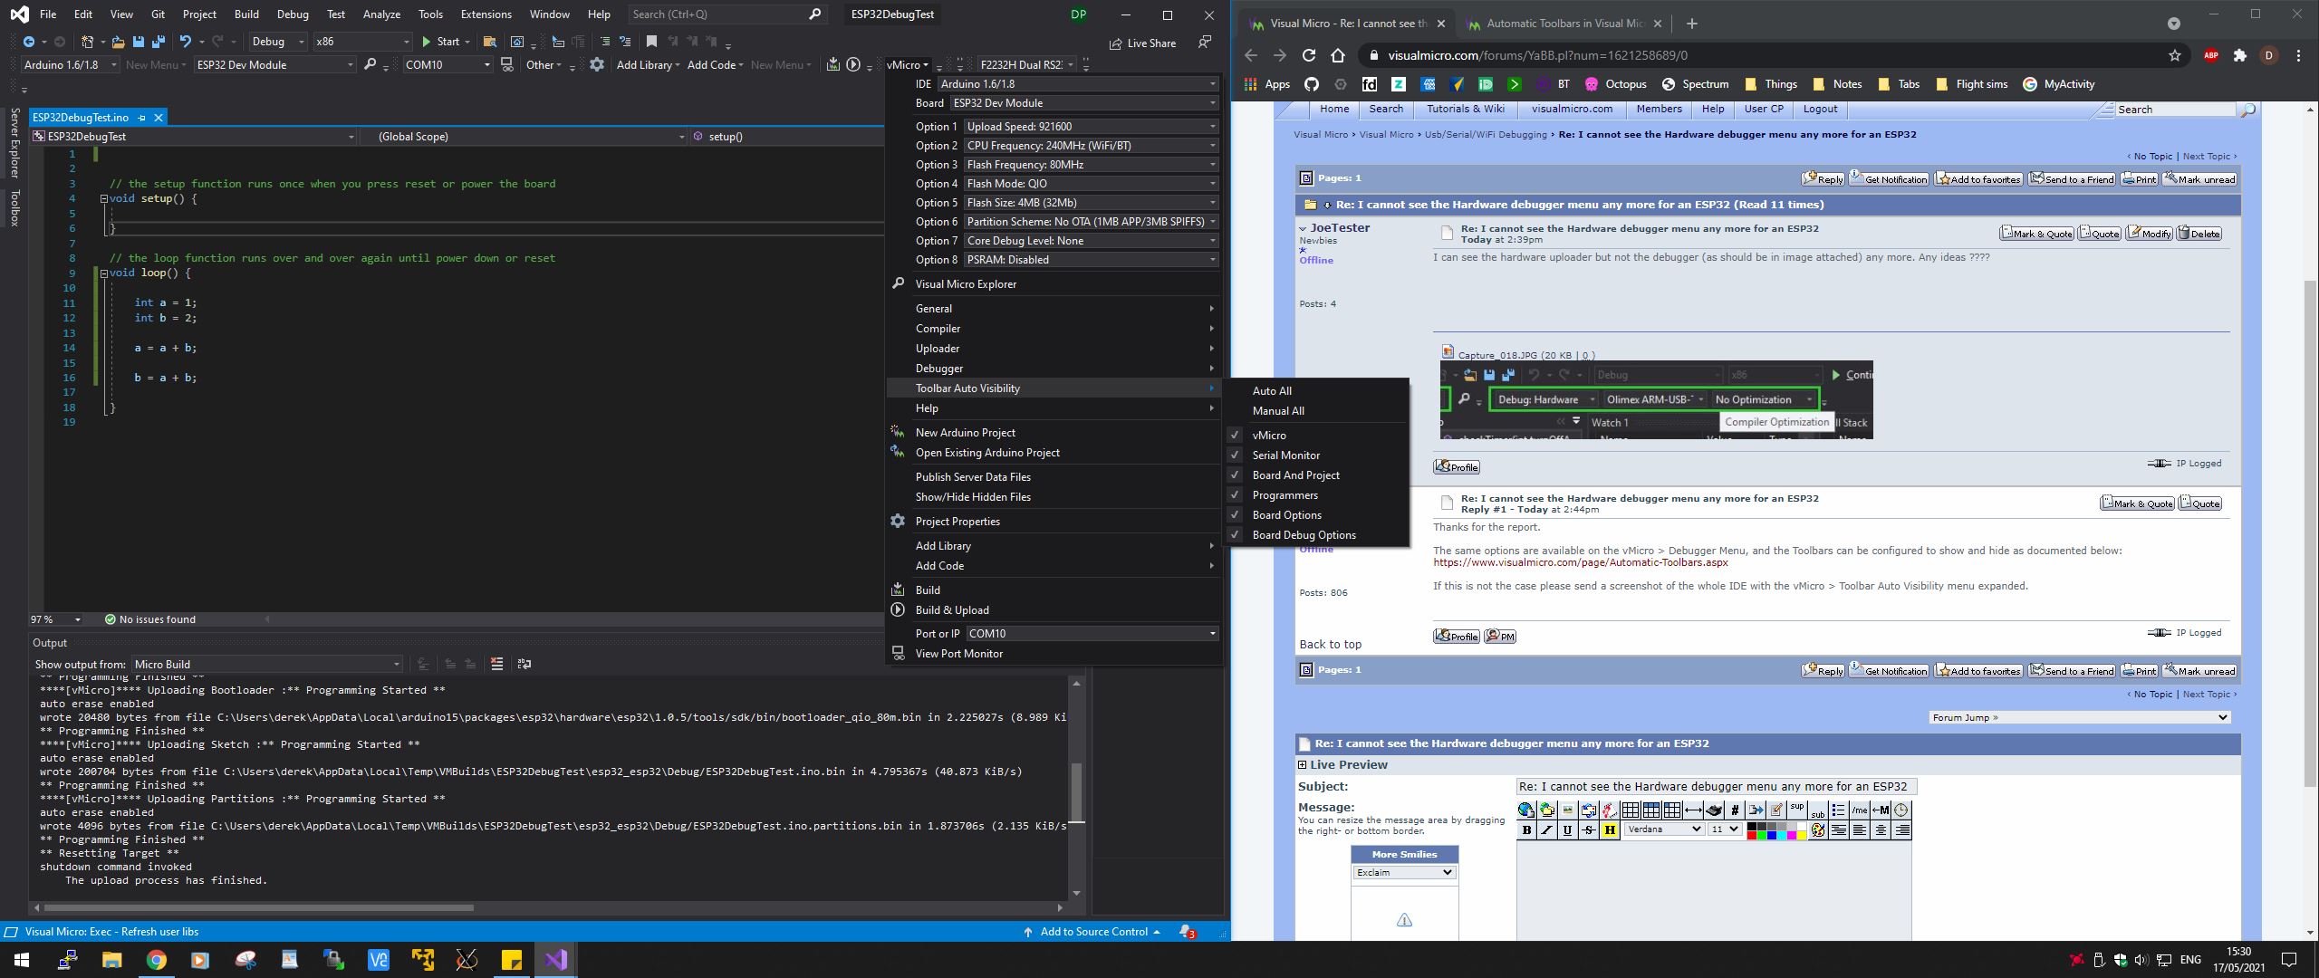Screen dimensions: 2319x978
Task: Open Chrome from the Windows taskbar
Action: pyautogui.click(x=157, y=960)
